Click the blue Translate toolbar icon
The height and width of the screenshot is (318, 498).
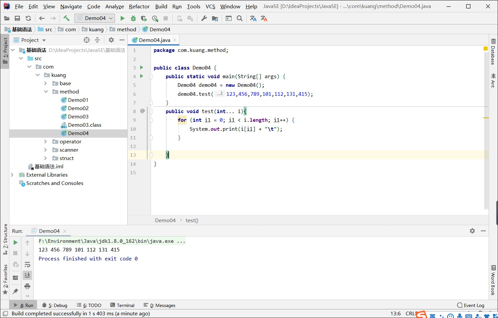pos(253,18)
